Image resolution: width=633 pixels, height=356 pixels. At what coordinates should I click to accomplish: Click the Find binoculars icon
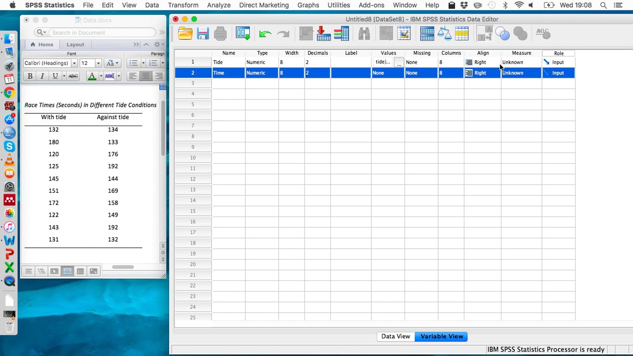click(x=364, y=34)
